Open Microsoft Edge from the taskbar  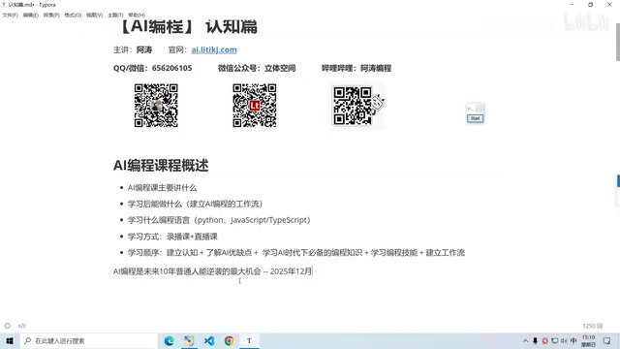169,340
